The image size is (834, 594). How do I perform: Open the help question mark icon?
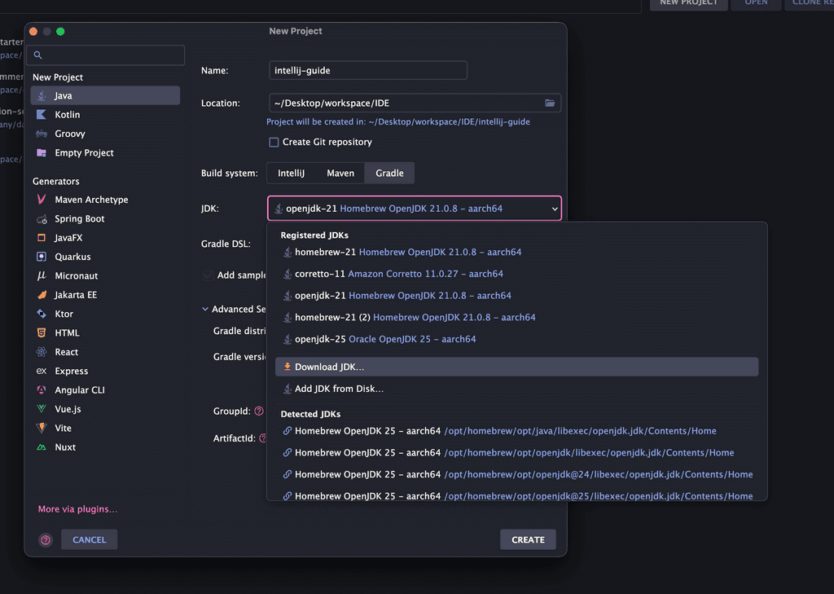pyautogui.click(x=46, y=539)
